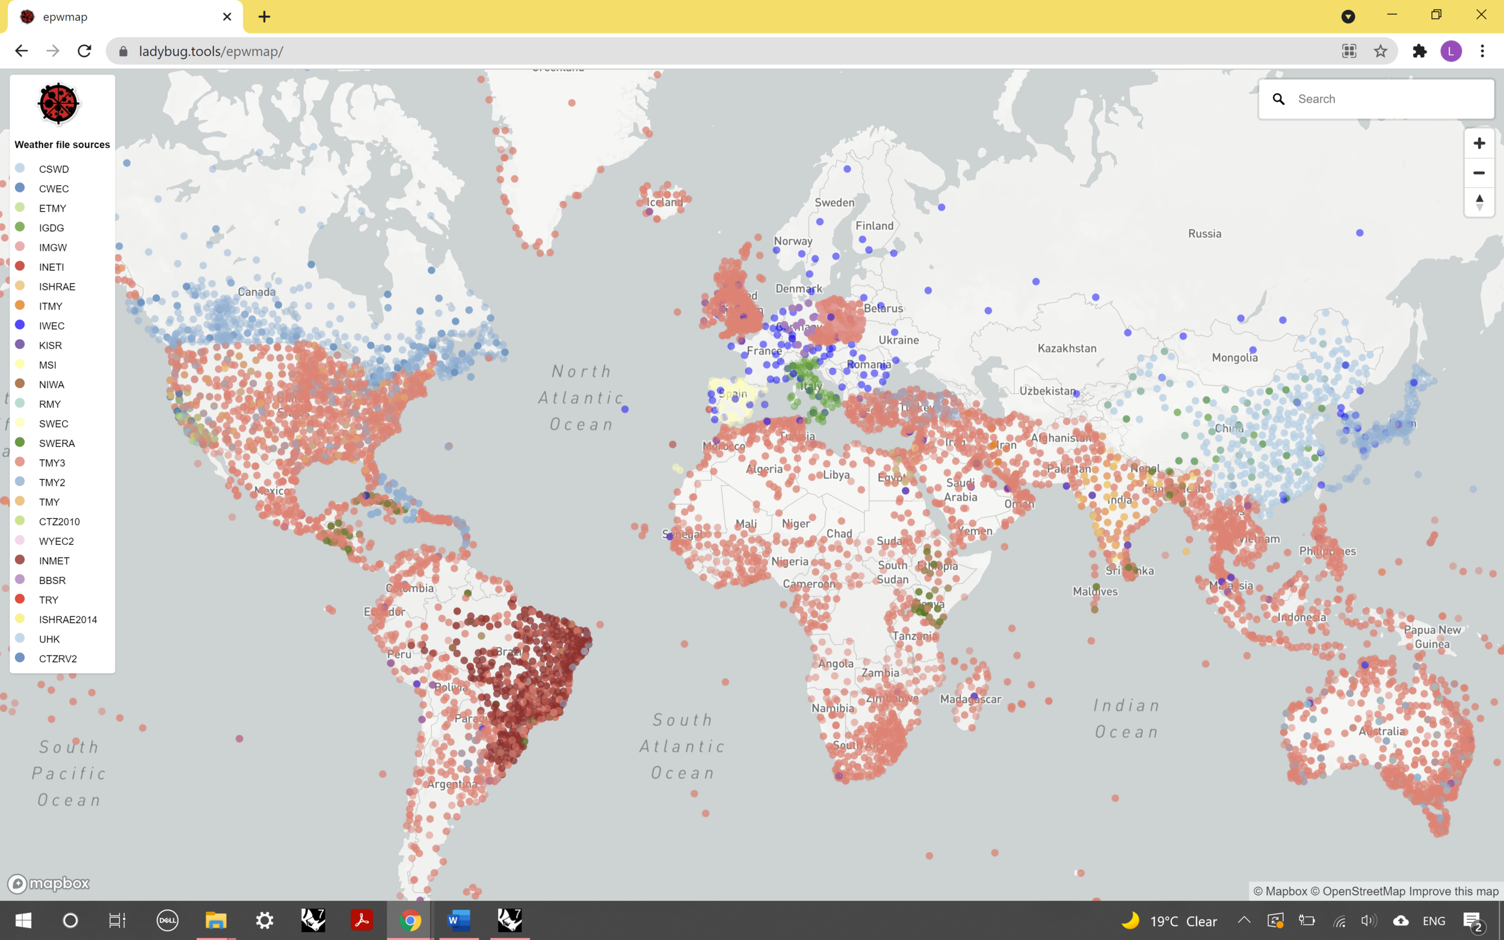Click the INMET dark red legend dot
The height and width of the screenshot is (940, 1504).
coord(20,560)
